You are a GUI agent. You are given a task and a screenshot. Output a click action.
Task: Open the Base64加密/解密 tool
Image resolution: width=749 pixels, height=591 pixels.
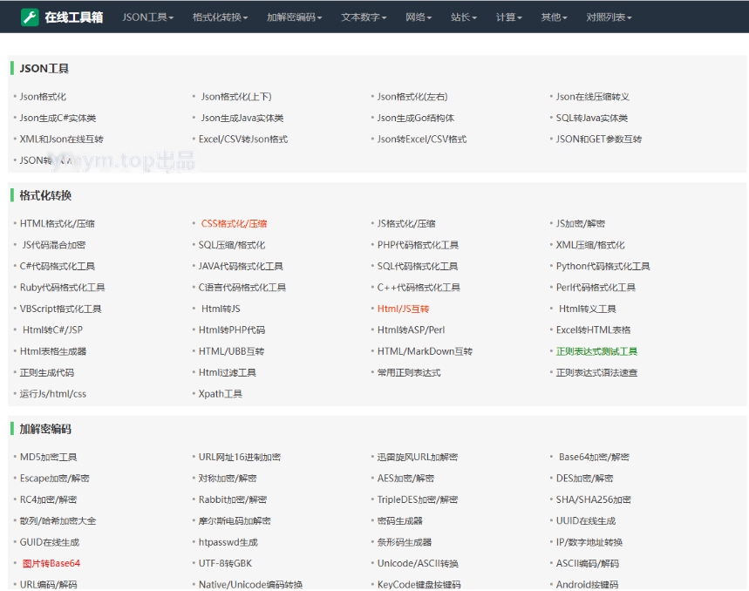[x=594, y=457]
